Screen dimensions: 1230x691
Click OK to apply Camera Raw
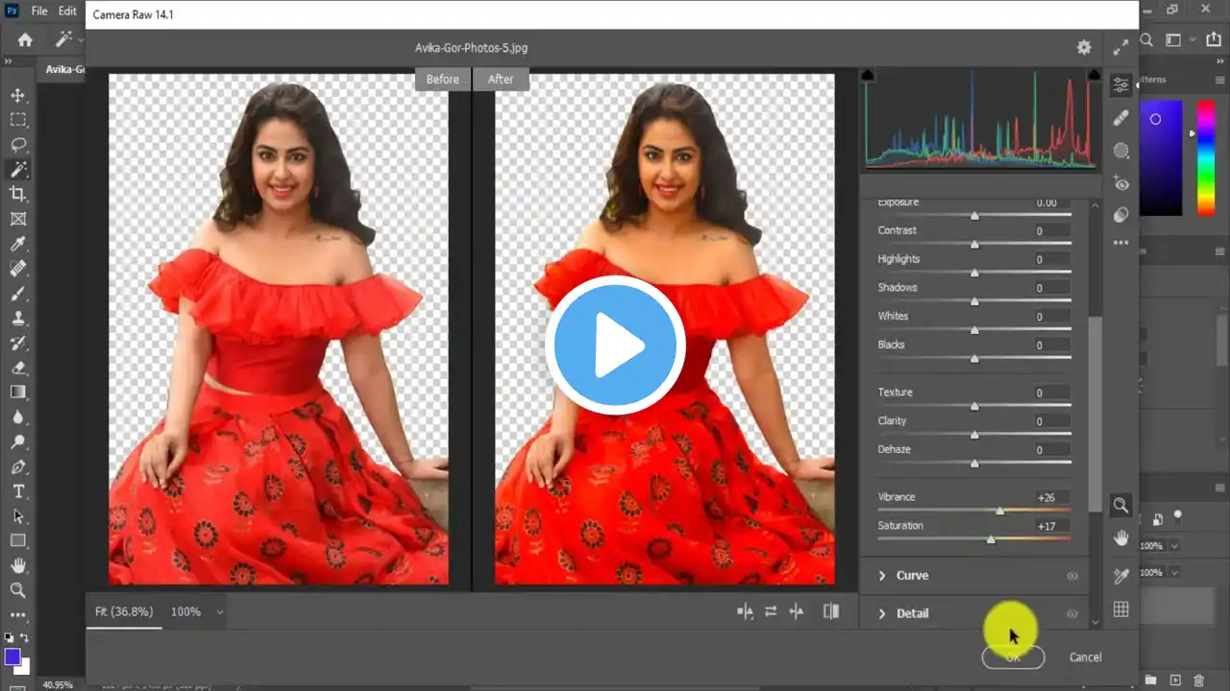pos(1013,656)
